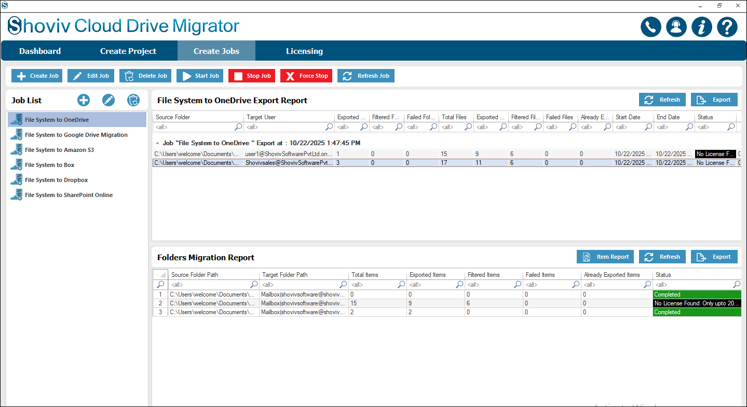Select File System to Dropbox job
The width and height of the screenshot is (747, 407).
(77, 180)
